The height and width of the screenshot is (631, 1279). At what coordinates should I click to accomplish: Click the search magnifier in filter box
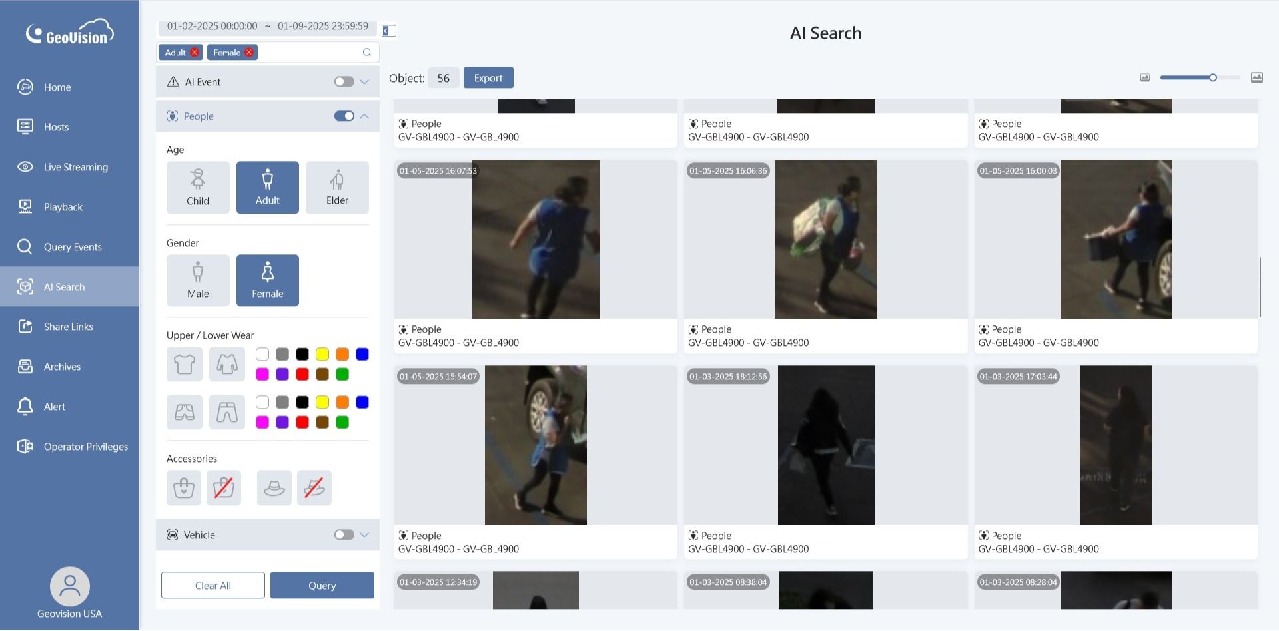367,53
